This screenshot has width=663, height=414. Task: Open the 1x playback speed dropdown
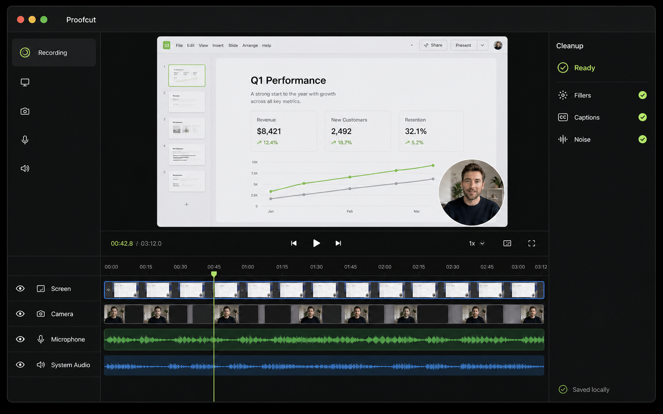pos(477,243)
